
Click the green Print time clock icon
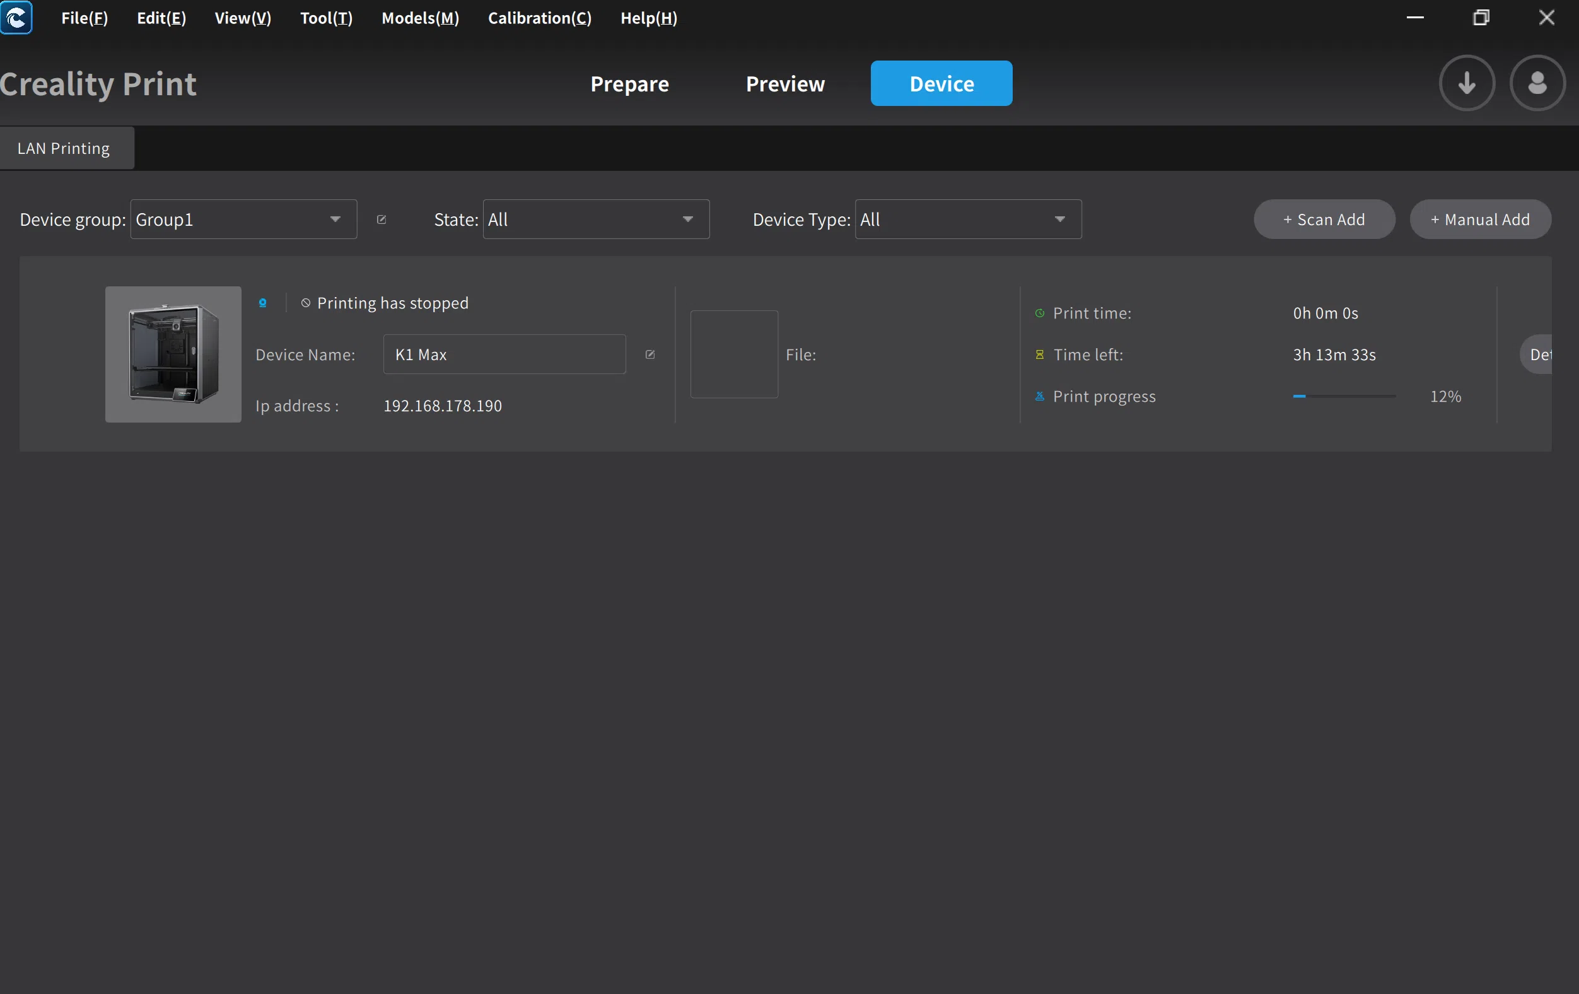click(1039, 313)
